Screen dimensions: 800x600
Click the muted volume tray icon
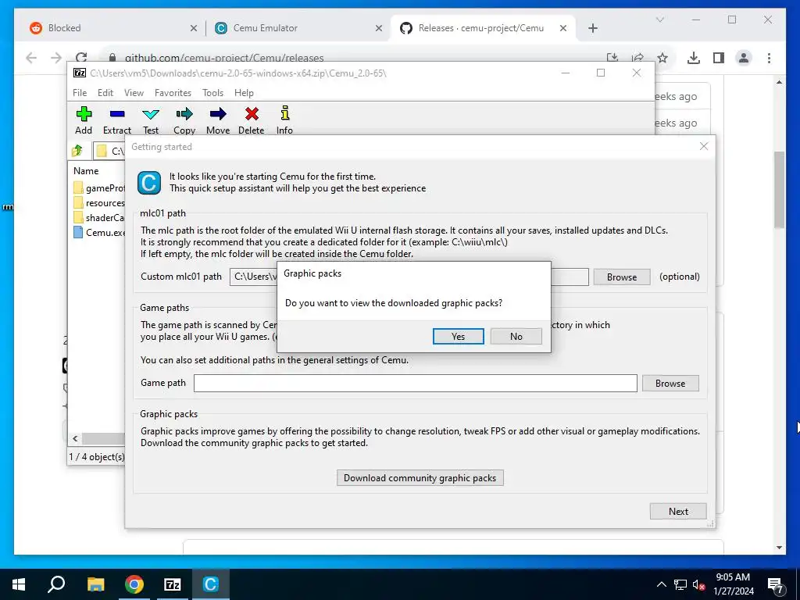coord(698,584)
